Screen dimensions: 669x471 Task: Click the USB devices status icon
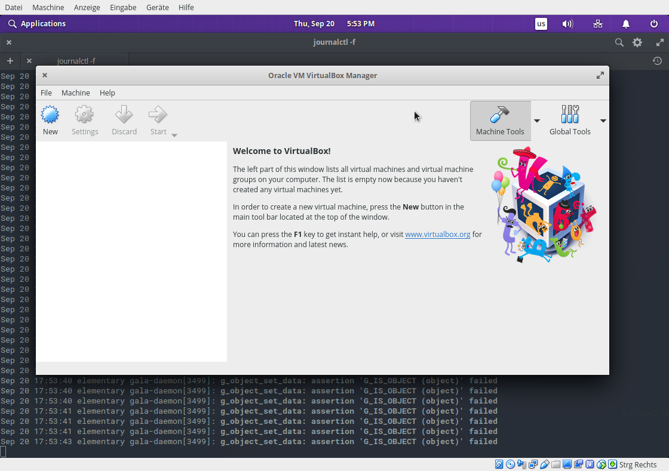(x=544, y=464)
